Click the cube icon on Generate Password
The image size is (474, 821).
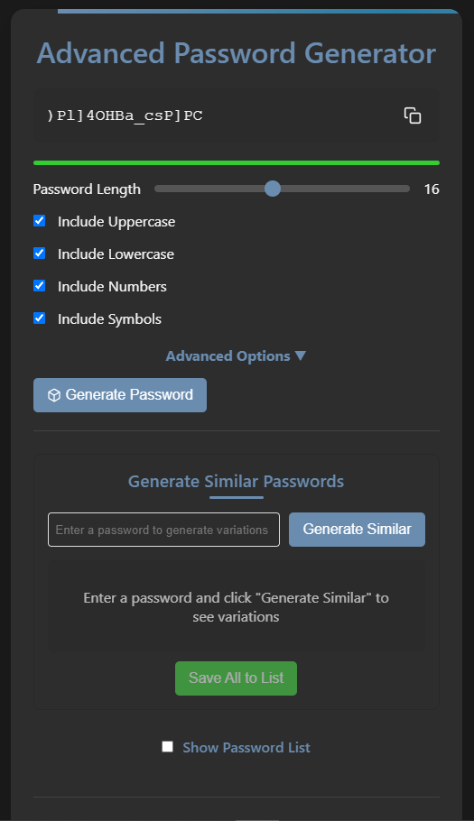pyautogui.click(x=54, y=395)
